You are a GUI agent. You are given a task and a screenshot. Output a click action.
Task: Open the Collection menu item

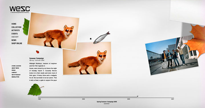16,27
